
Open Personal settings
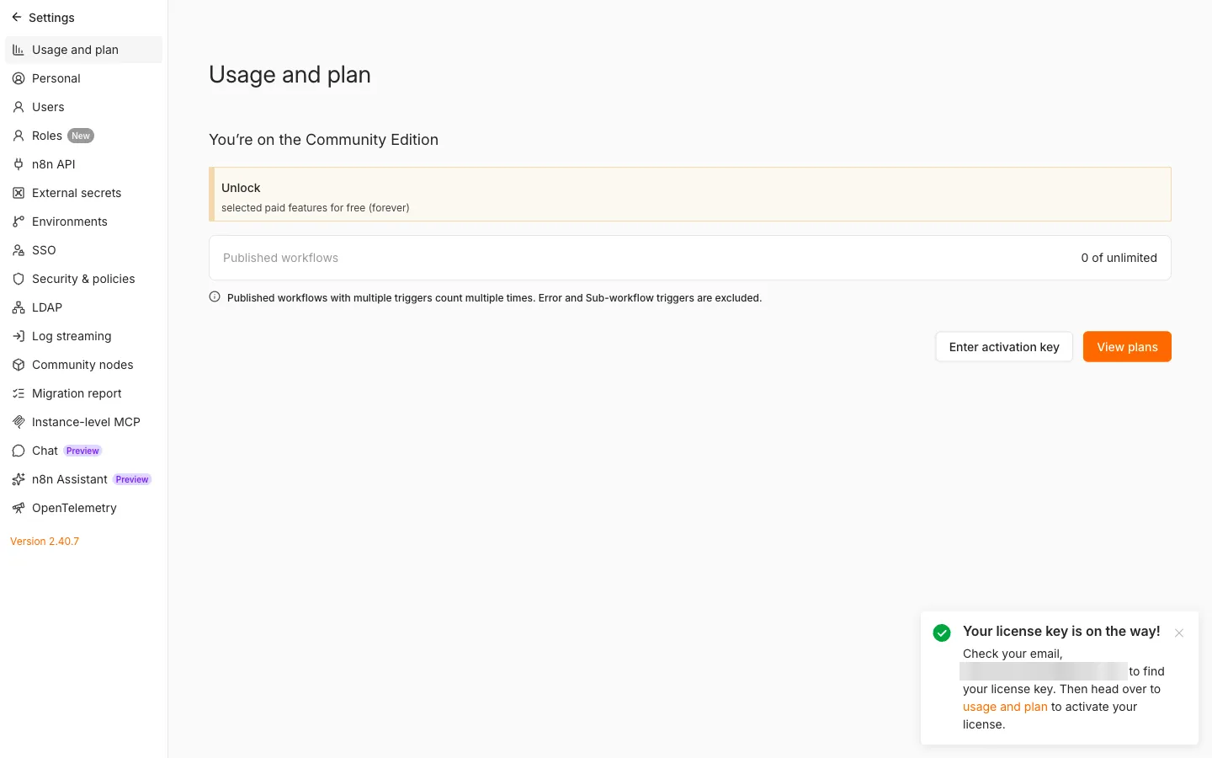(x=83, y=78)
